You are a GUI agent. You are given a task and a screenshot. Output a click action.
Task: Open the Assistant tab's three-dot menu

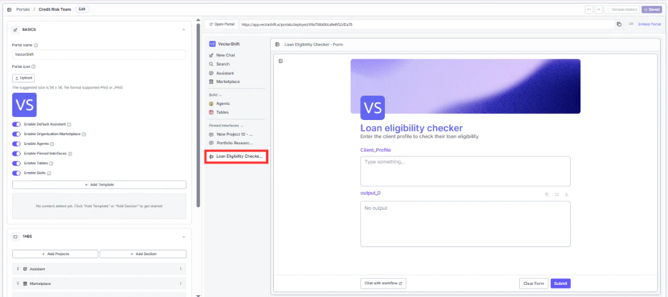coord(180,269)
